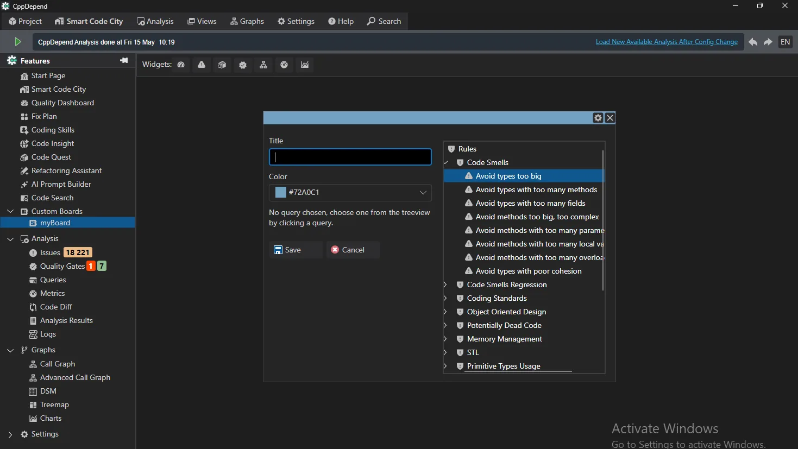Open Quality Dashboard
The image size is (798, 449).
click(62, 103)
